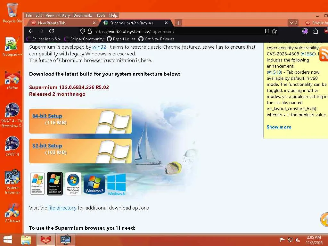Viewport: 328px width, 246px height.
Task: Click the scroll-to-top arrow button
Action: pyautogui.click(x=325, y=219)
